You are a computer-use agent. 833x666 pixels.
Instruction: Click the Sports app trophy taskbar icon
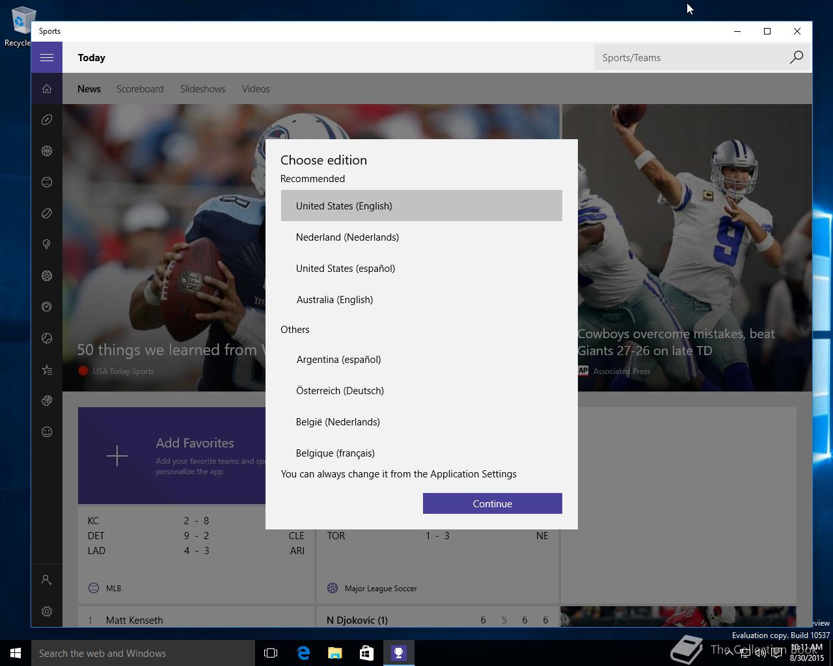coord(398,653)
